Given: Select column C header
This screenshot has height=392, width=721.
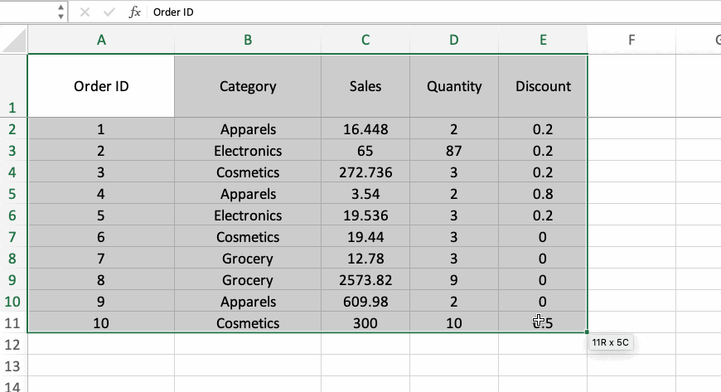Looking at the screenshot, I should [365, 39].
